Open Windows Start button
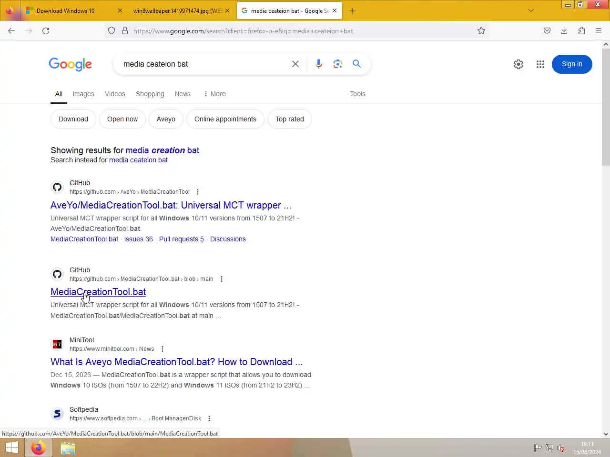The height and width of the screenshot is (457, 610). 12,447
